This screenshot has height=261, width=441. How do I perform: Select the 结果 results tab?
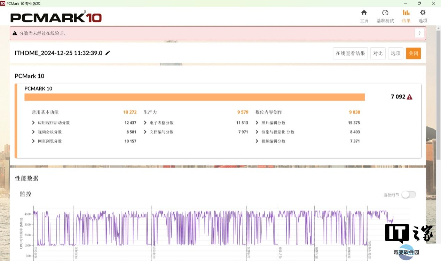[406, 16]
